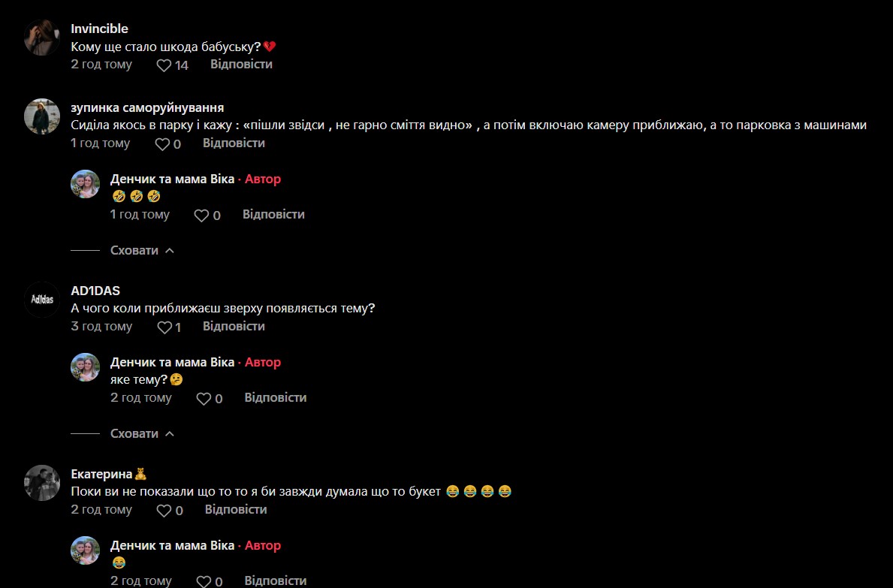Reply to Екатерина's comment

[236, 509]
